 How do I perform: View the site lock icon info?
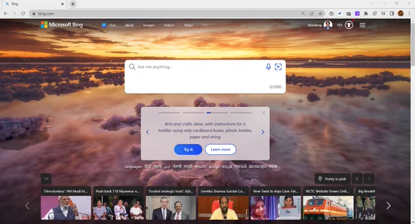[x=34, y=13]
